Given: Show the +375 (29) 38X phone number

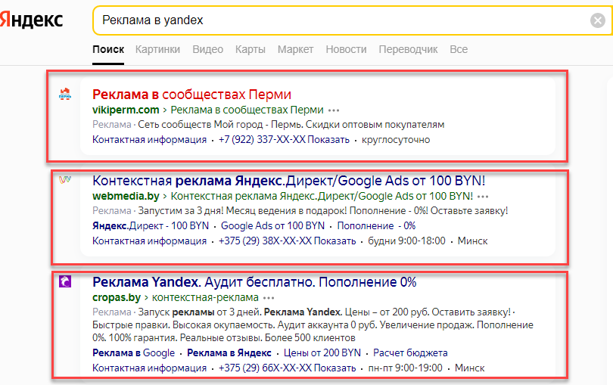Looking at the screenshot, I should tap(287, 241).
